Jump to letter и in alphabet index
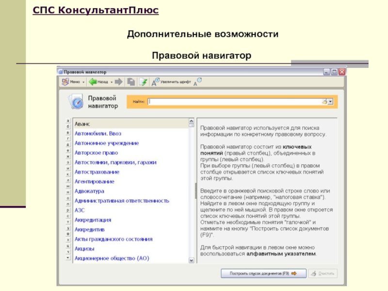This screenshot has height=291, width=388. click(x=68, y=168)
